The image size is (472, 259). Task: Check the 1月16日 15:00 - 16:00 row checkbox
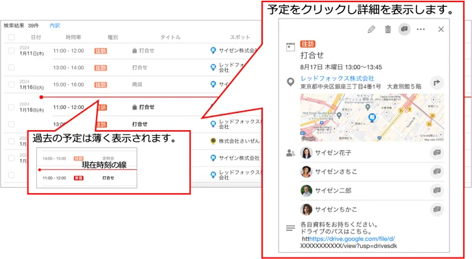(x=12, y=84)
